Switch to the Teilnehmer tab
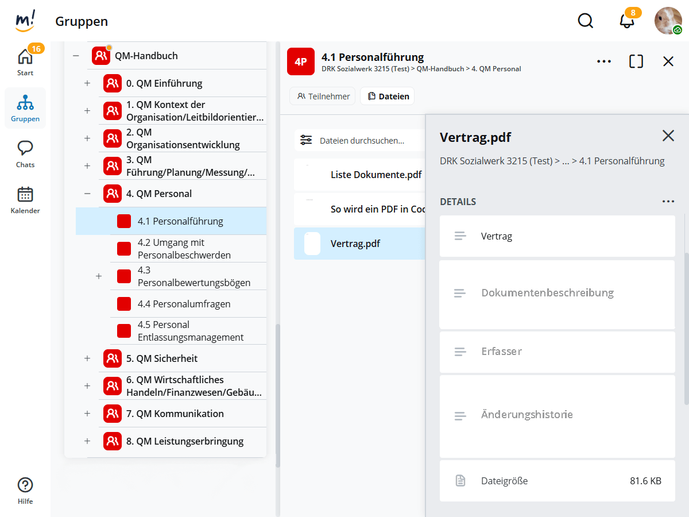The height and width of the screenshot is (517, 689). tap(323, 97)
